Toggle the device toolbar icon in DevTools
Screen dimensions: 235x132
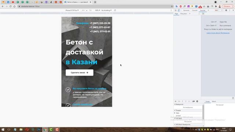coord(179,10)
